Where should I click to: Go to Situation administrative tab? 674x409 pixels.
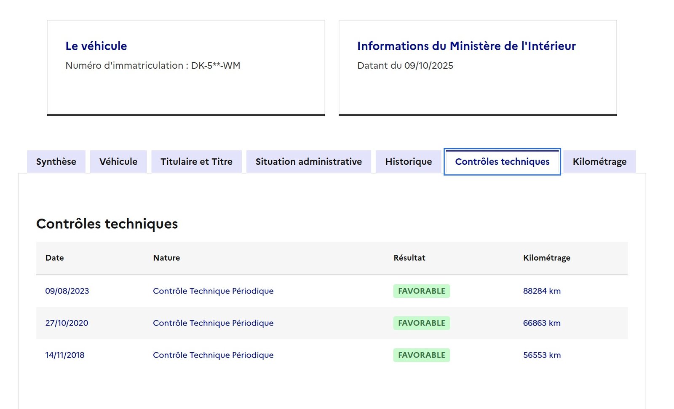pos(308,162)
